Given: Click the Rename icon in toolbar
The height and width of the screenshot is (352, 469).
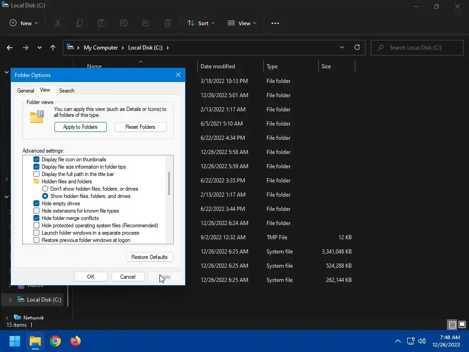Looking at the screenshot, I should (x=124, y=23).
